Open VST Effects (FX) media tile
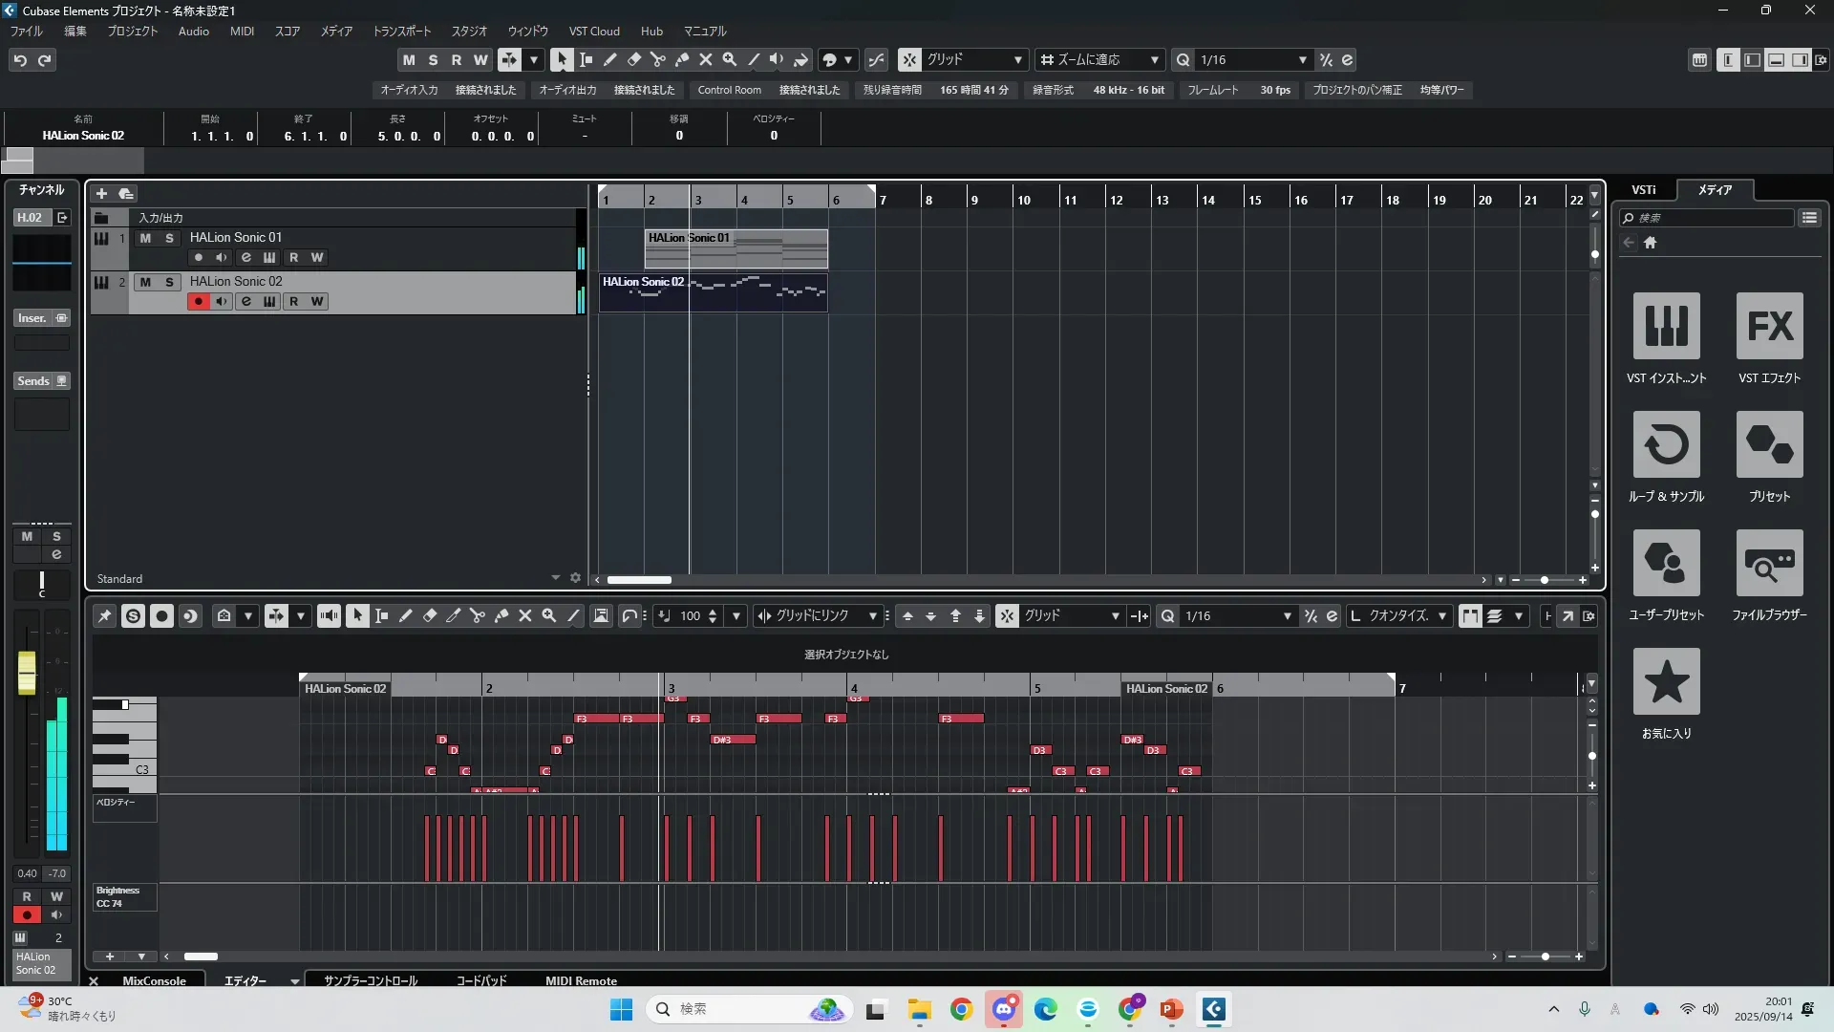The height and width of the screenshot is (1032, 1834). pos(1769,326)
